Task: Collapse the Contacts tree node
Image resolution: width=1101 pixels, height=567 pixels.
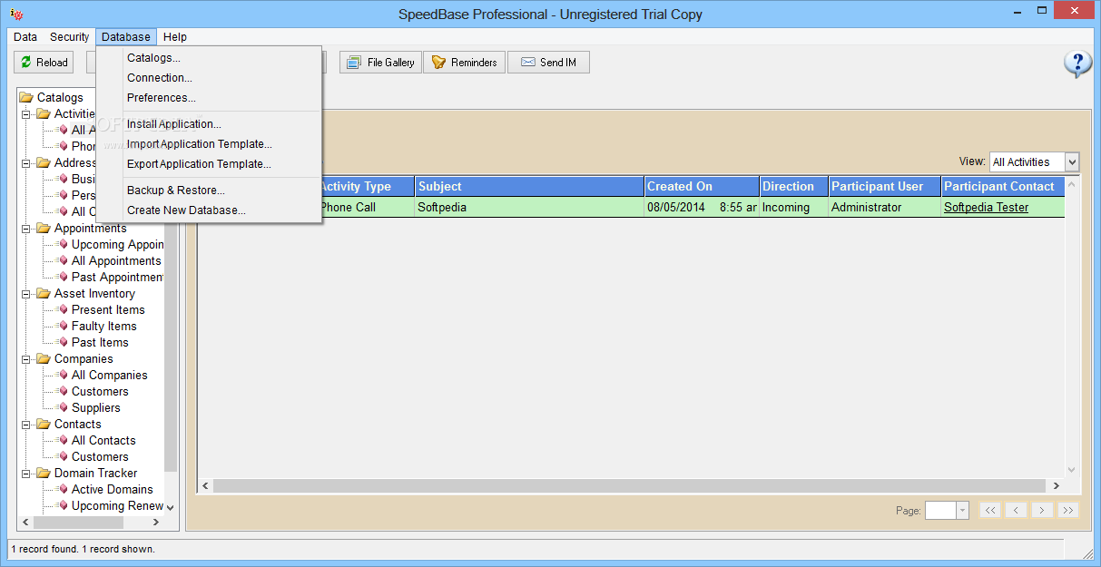Action: pyautogui.click(x=26, y=424)
